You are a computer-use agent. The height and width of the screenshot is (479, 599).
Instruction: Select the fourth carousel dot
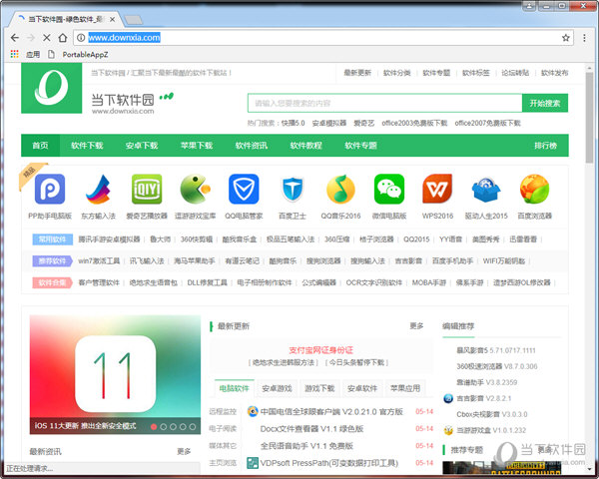point(183,427)
